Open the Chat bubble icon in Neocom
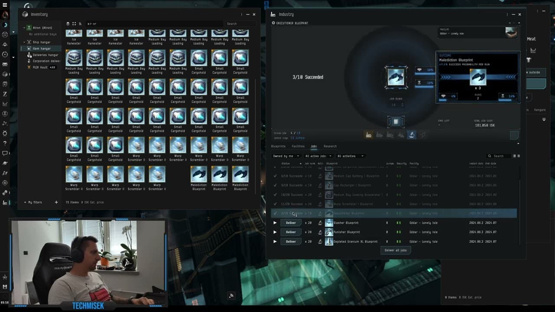 click(5, 153)
